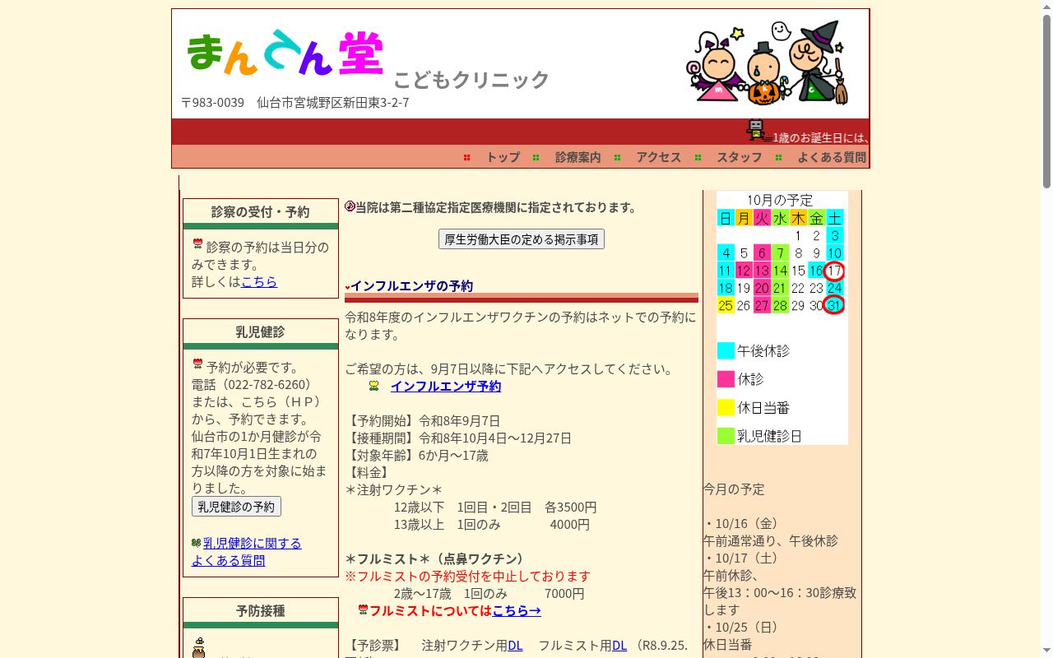
Task: Click the まんさん堂 colorful logo
Action: pyautogui.click(x=285, y=53)
